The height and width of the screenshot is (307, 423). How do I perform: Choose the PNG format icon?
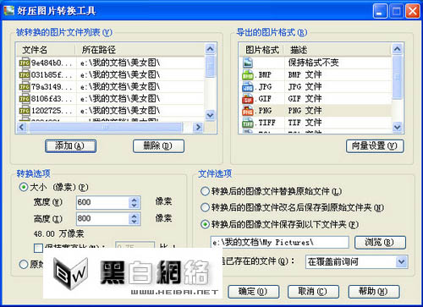(x=248, y=111)
